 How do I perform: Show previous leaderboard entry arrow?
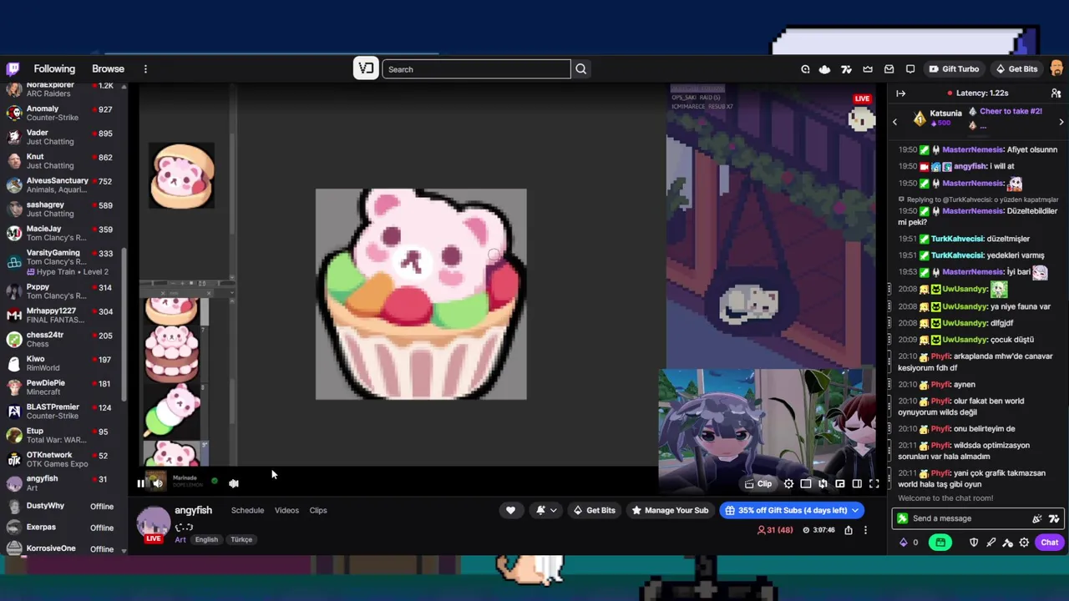point(894,122)
